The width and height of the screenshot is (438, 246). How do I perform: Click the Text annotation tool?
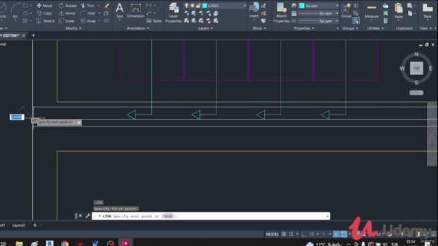(120, 11)
